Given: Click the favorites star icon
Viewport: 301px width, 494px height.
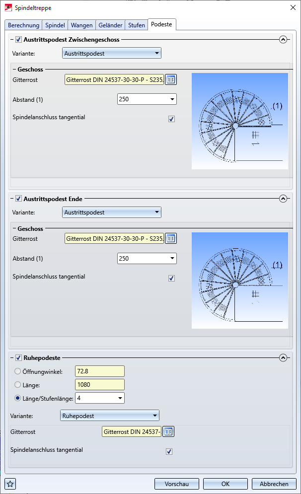Looking at the screenshot, I should [10, 484].
